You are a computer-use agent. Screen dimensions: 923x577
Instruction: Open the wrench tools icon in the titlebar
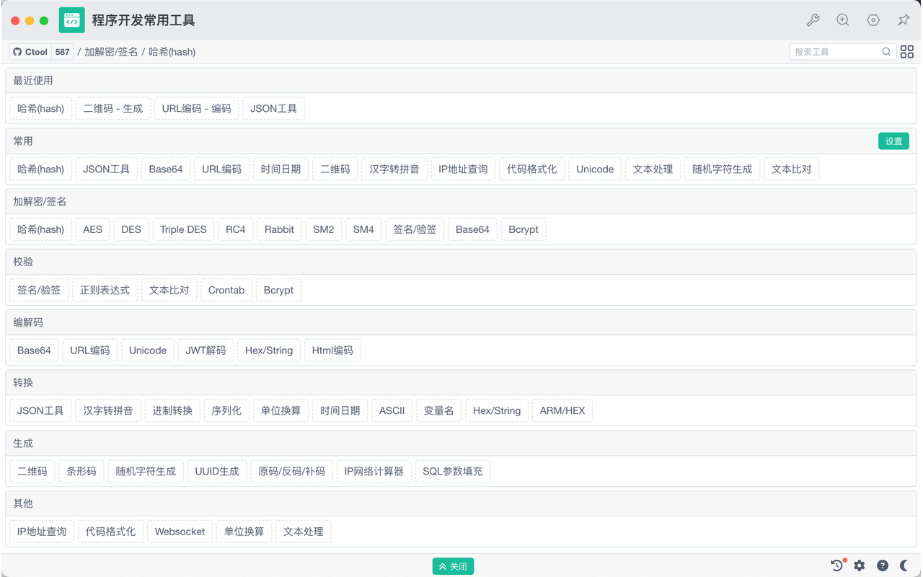(x=813, y=20)
